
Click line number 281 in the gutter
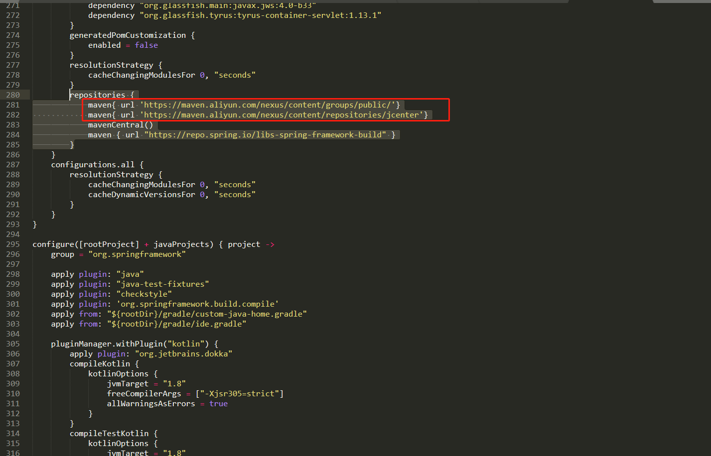point(13,105)
